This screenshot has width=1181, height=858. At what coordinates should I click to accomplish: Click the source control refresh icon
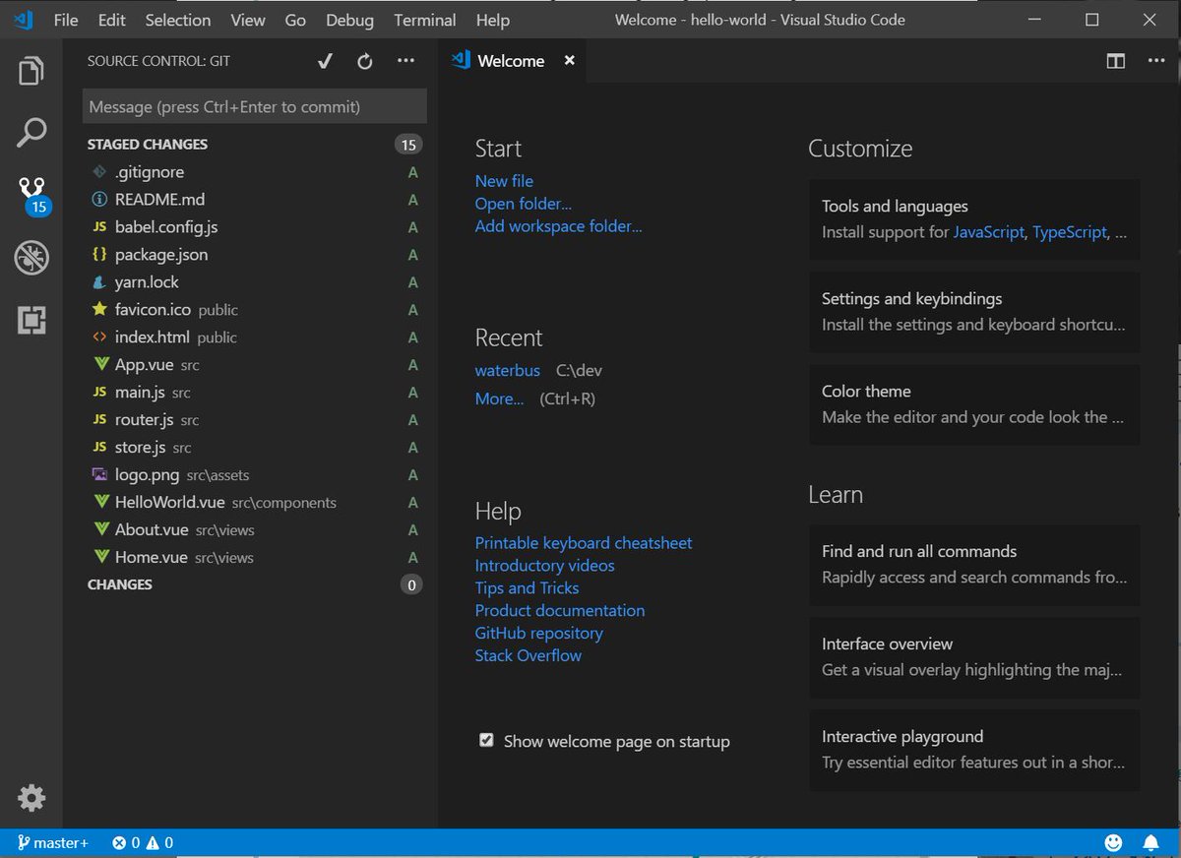point(365,61)
